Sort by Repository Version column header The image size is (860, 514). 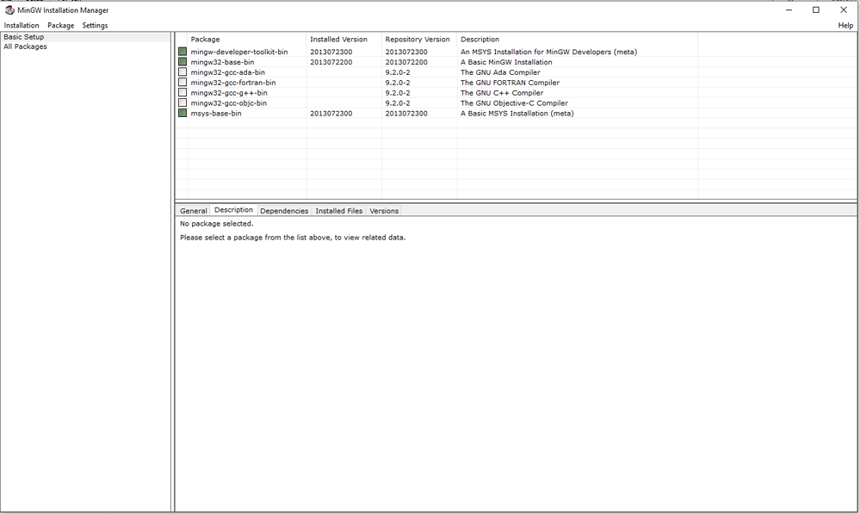click(419, 40)
